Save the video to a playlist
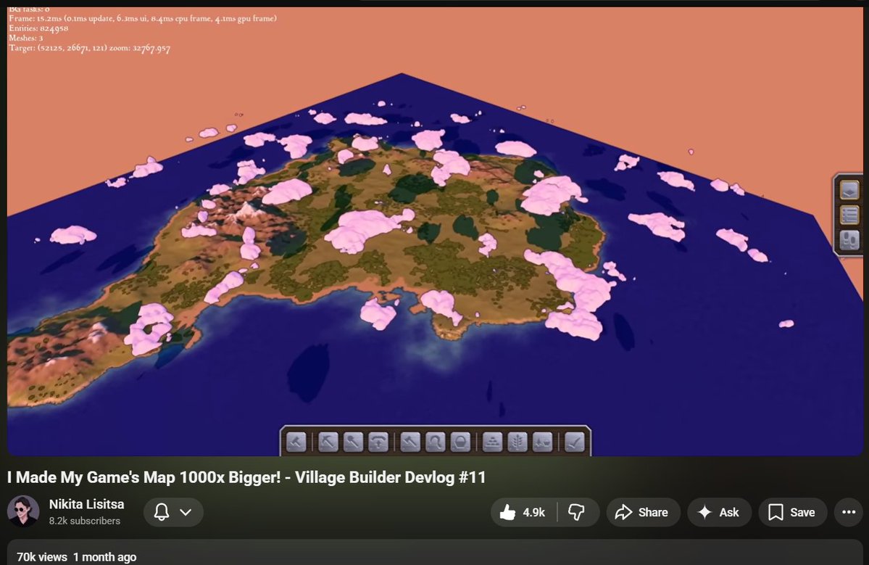Screen dimensions: 869x565 (x=792, y=512)
